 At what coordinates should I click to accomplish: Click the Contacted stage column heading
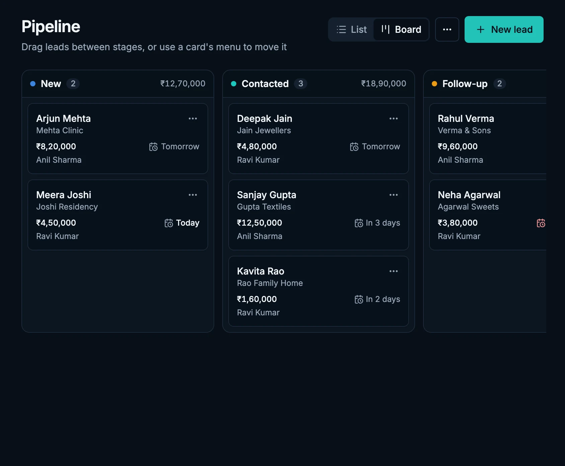(x=265, y=84)
